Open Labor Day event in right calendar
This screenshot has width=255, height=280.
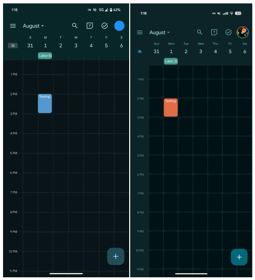click(171, 61)
